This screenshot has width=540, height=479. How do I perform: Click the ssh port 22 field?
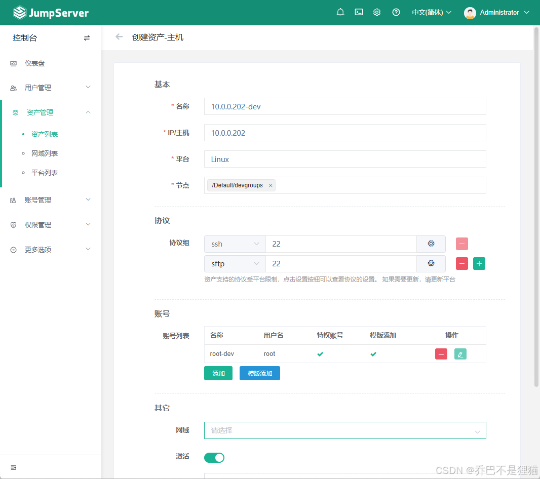341,244
